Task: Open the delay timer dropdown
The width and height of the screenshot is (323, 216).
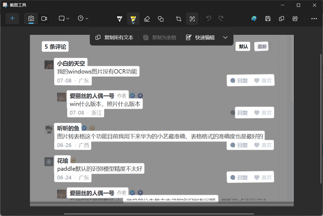Action: point(83,19)
